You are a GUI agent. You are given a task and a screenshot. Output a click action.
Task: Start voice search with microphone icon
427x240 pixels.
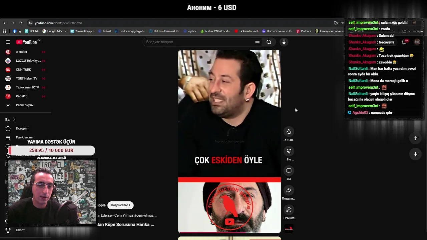[284, 42]
